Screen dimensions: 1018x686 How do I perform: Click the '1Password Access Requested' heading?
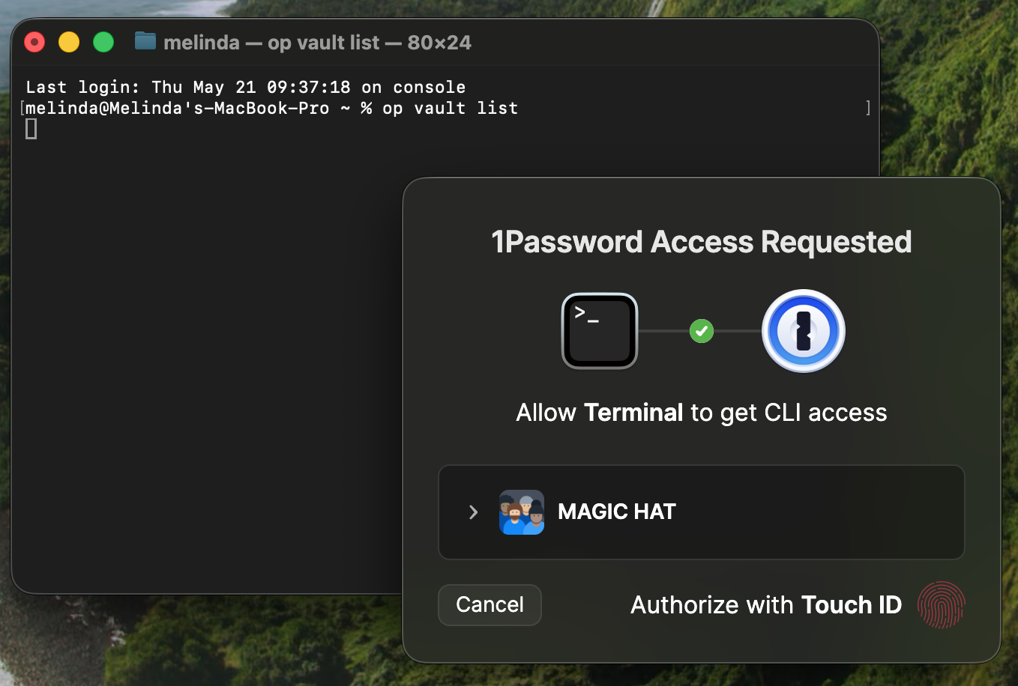tap(702, 242)
